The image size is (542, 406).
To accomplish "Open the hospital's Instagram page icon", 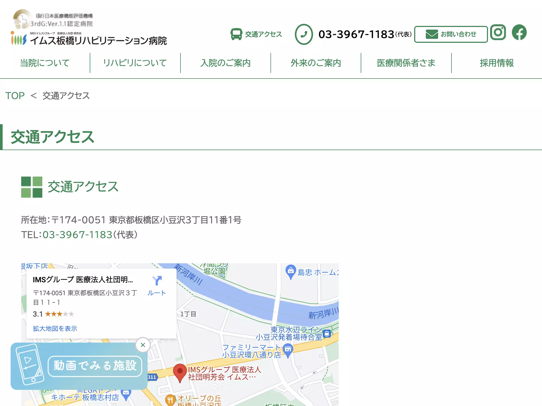I will [x=498, y=32].
